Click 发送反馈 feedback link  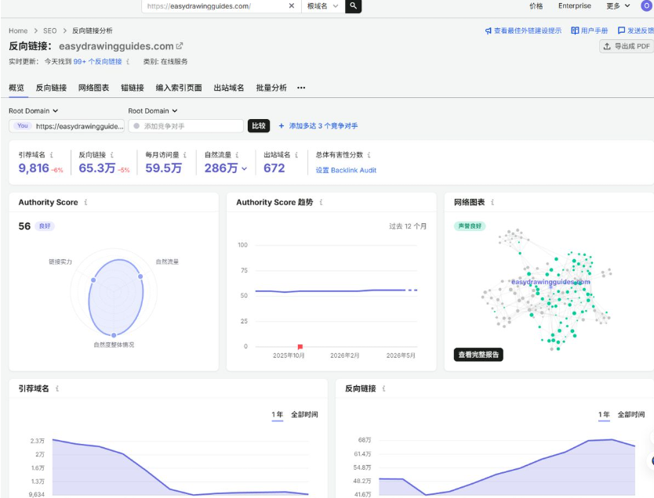click(x=636, y=31)
